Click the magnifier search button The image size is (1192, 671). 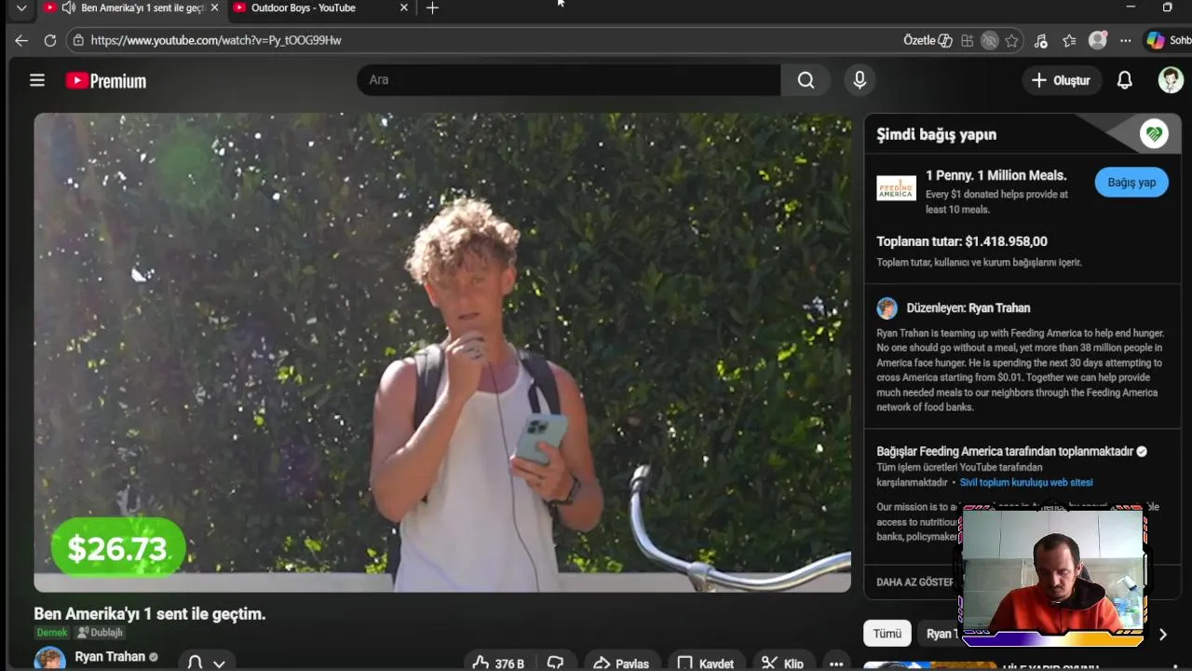click(806, 80)
